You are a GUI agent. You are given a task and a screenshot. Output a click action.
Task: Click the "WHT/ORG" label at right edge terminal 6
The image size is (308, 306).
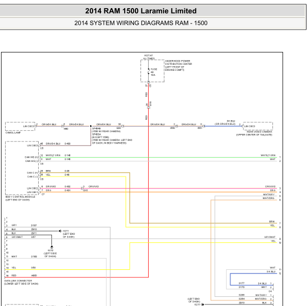point(268,198)
